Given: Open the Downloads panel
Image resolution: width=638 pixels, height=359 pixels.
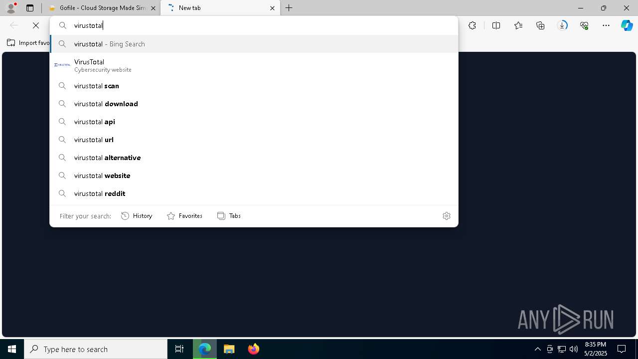Looking at the screenshot, I should (562, 25).
